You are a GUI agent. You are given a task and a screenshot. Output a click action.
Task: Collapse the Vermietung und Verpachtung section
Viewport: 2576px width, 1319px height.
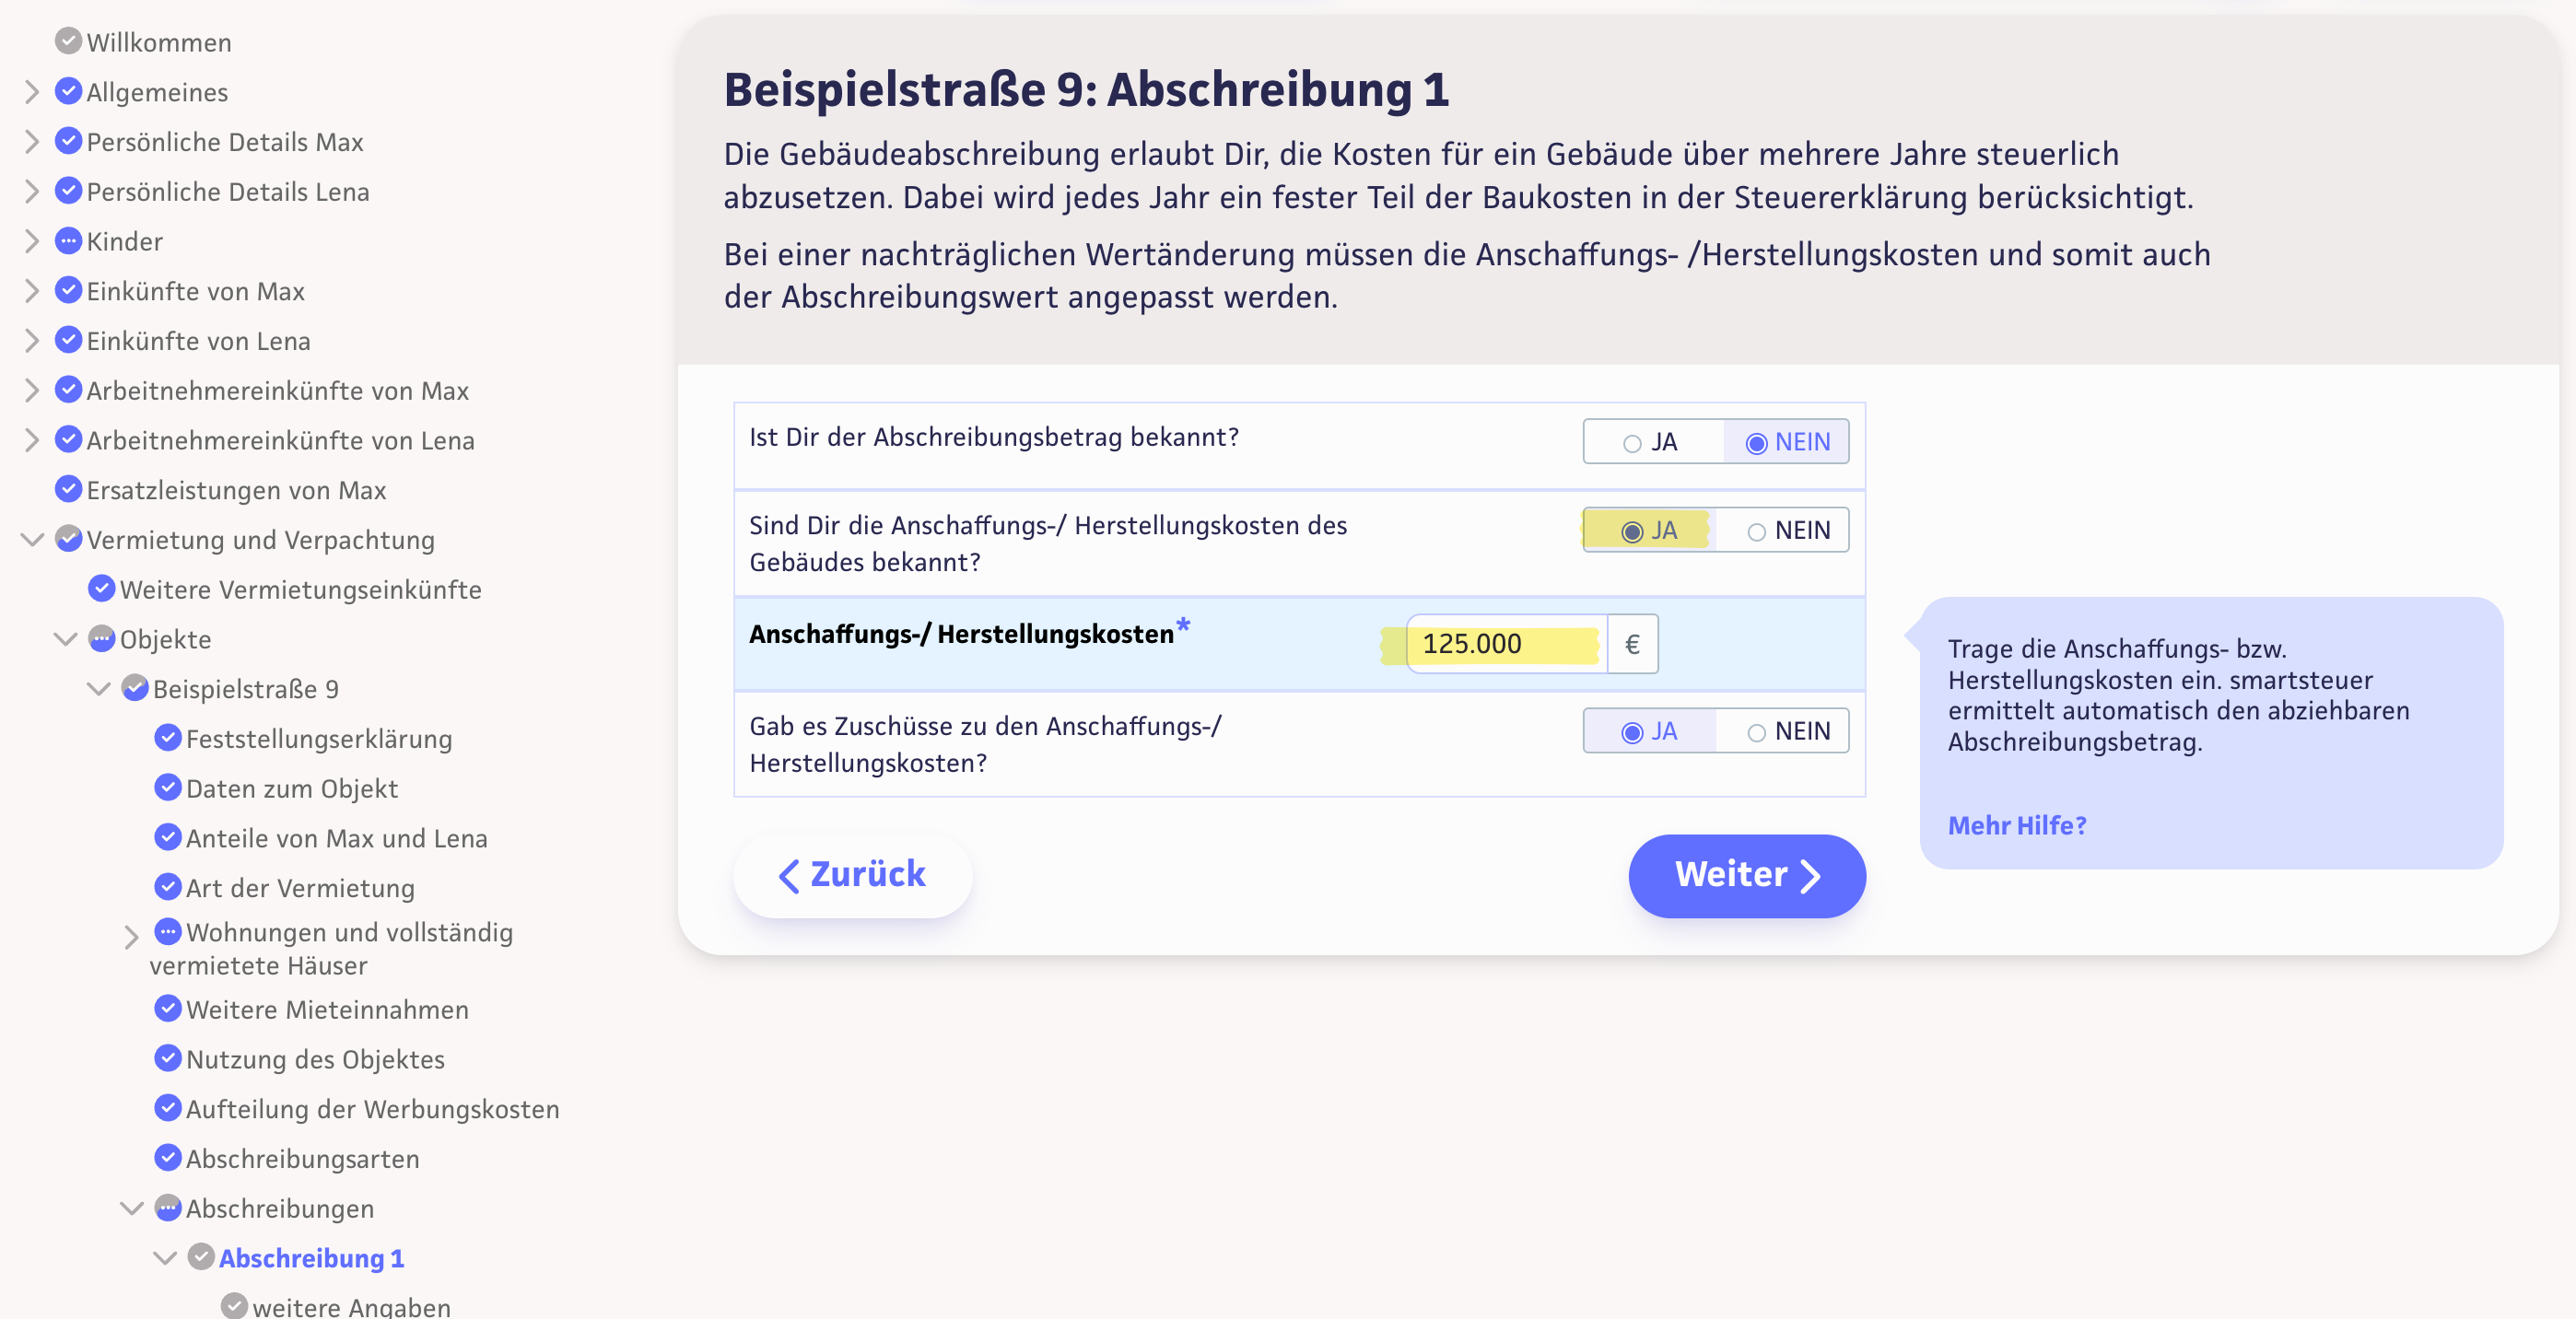(31, 540)
